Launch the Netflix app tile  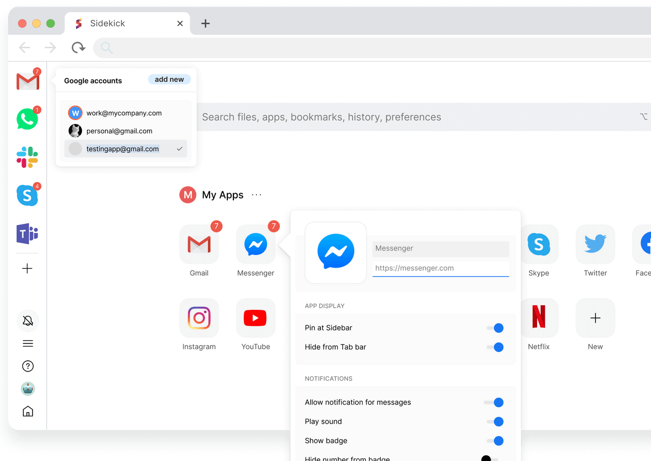click(x=539, y=318)
